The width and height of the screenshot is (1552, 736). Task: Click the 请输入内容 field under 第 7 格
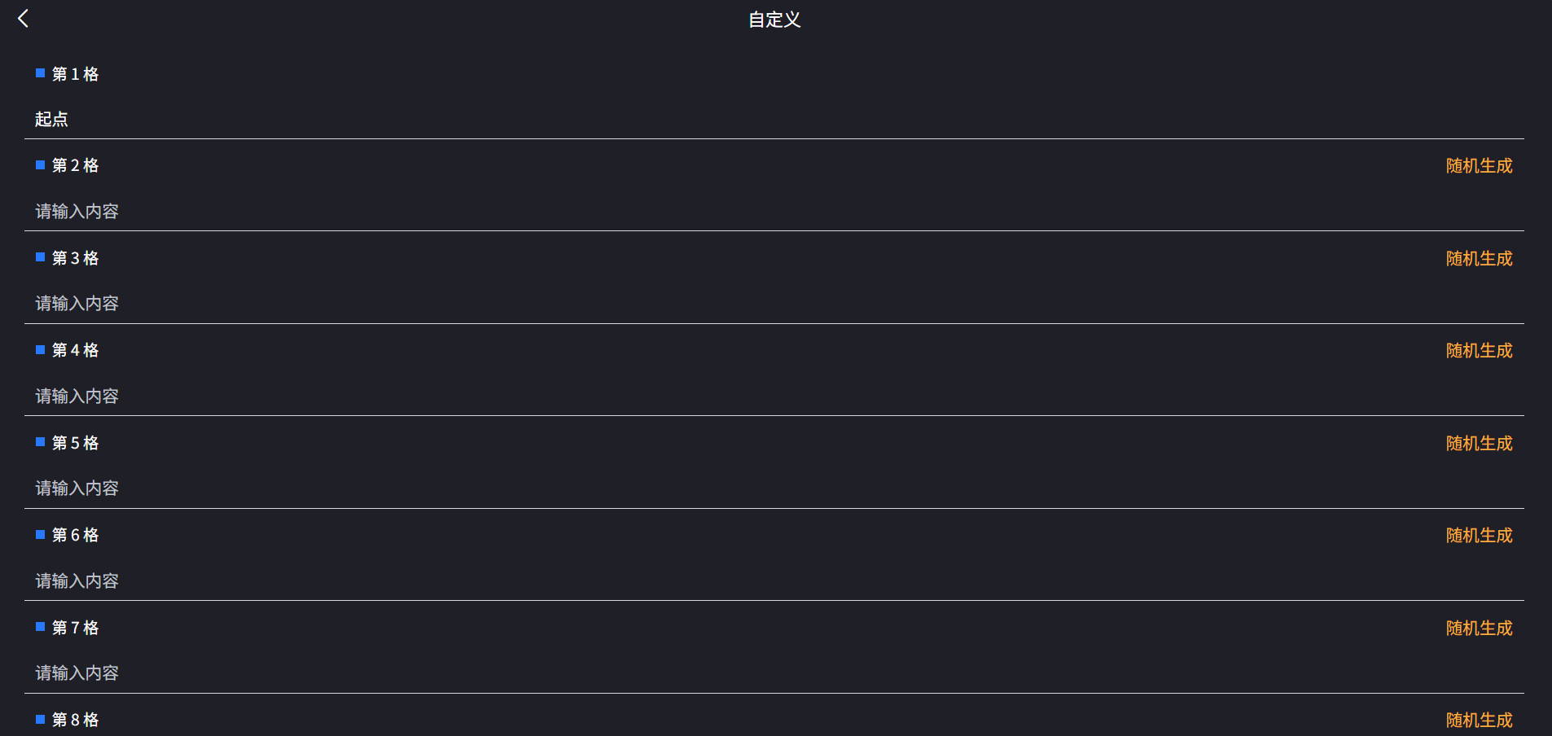tap(326, 672)
